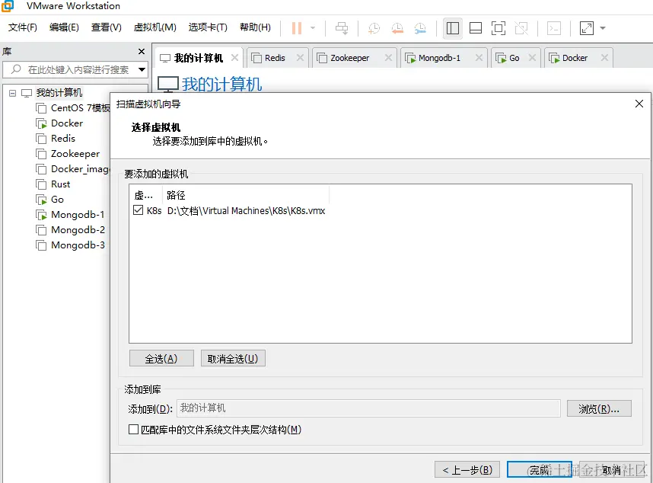
Task: Click the 上一步(B) back button
Action: pyautogui.click(x=467, y=469)
